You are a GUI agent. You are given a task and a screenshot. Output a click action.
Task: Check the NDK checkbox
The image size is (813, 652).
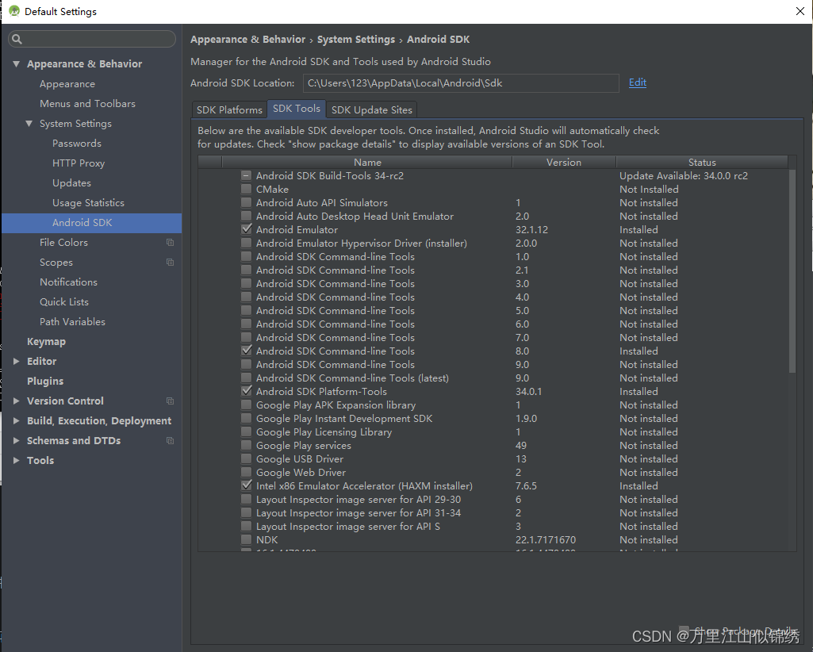pyautogui.click(x=247, y=539)
